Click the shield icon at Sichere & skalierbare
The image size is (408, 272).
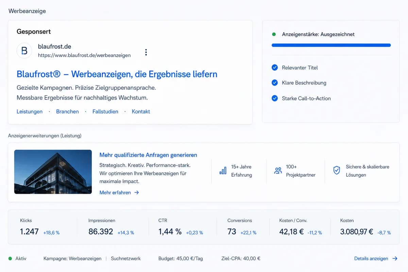click(x=337, y=171)
